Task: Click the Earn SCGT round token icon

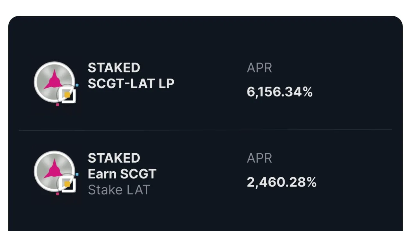Action: click(x=54, y=171)
